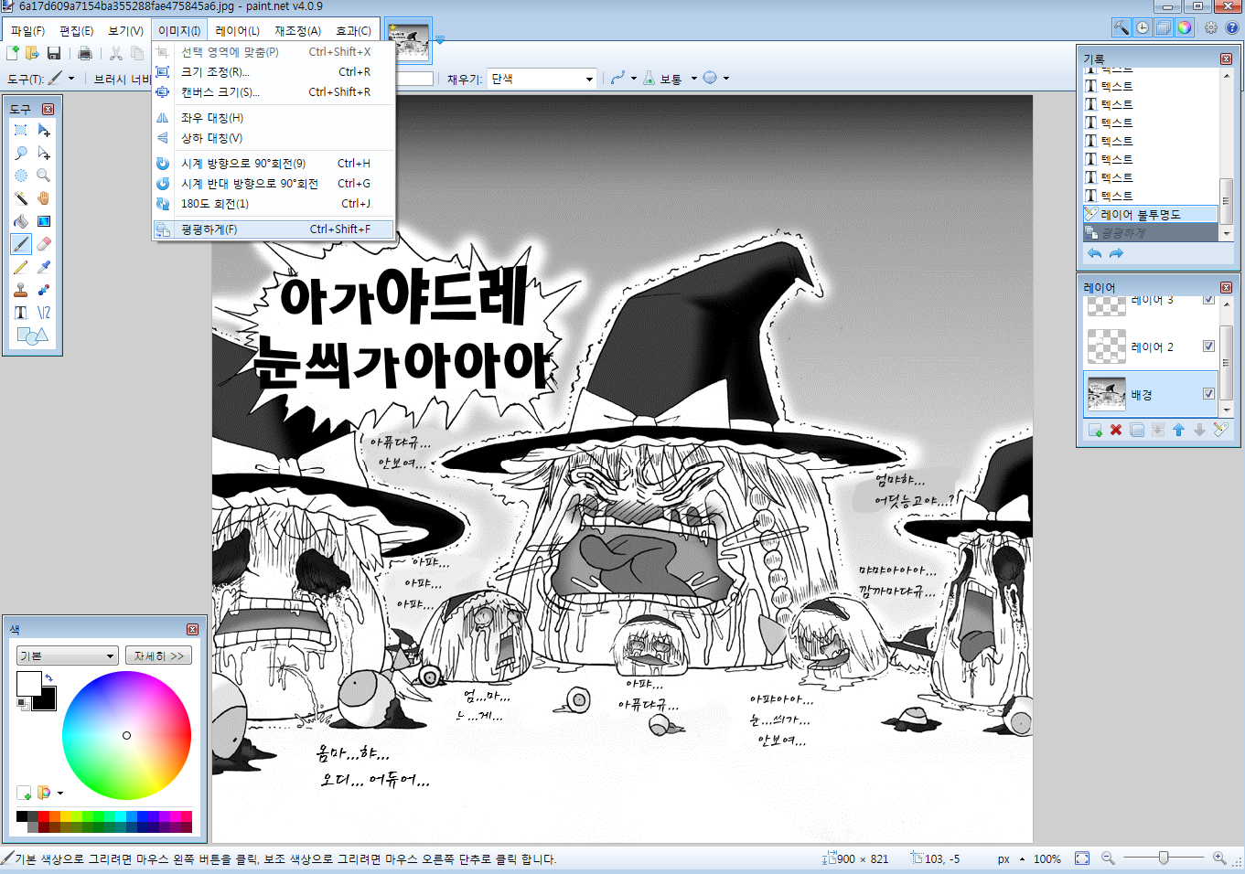1245x874 pixels.
Task: Open the 보통 blend mode dropdown
Action: coord(679,79)
